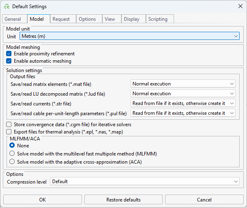Open the matrix elements (*.mat file) dropdown
This screenshot has height=208, width=247.
pyautogui.click(x=183, y=84)
